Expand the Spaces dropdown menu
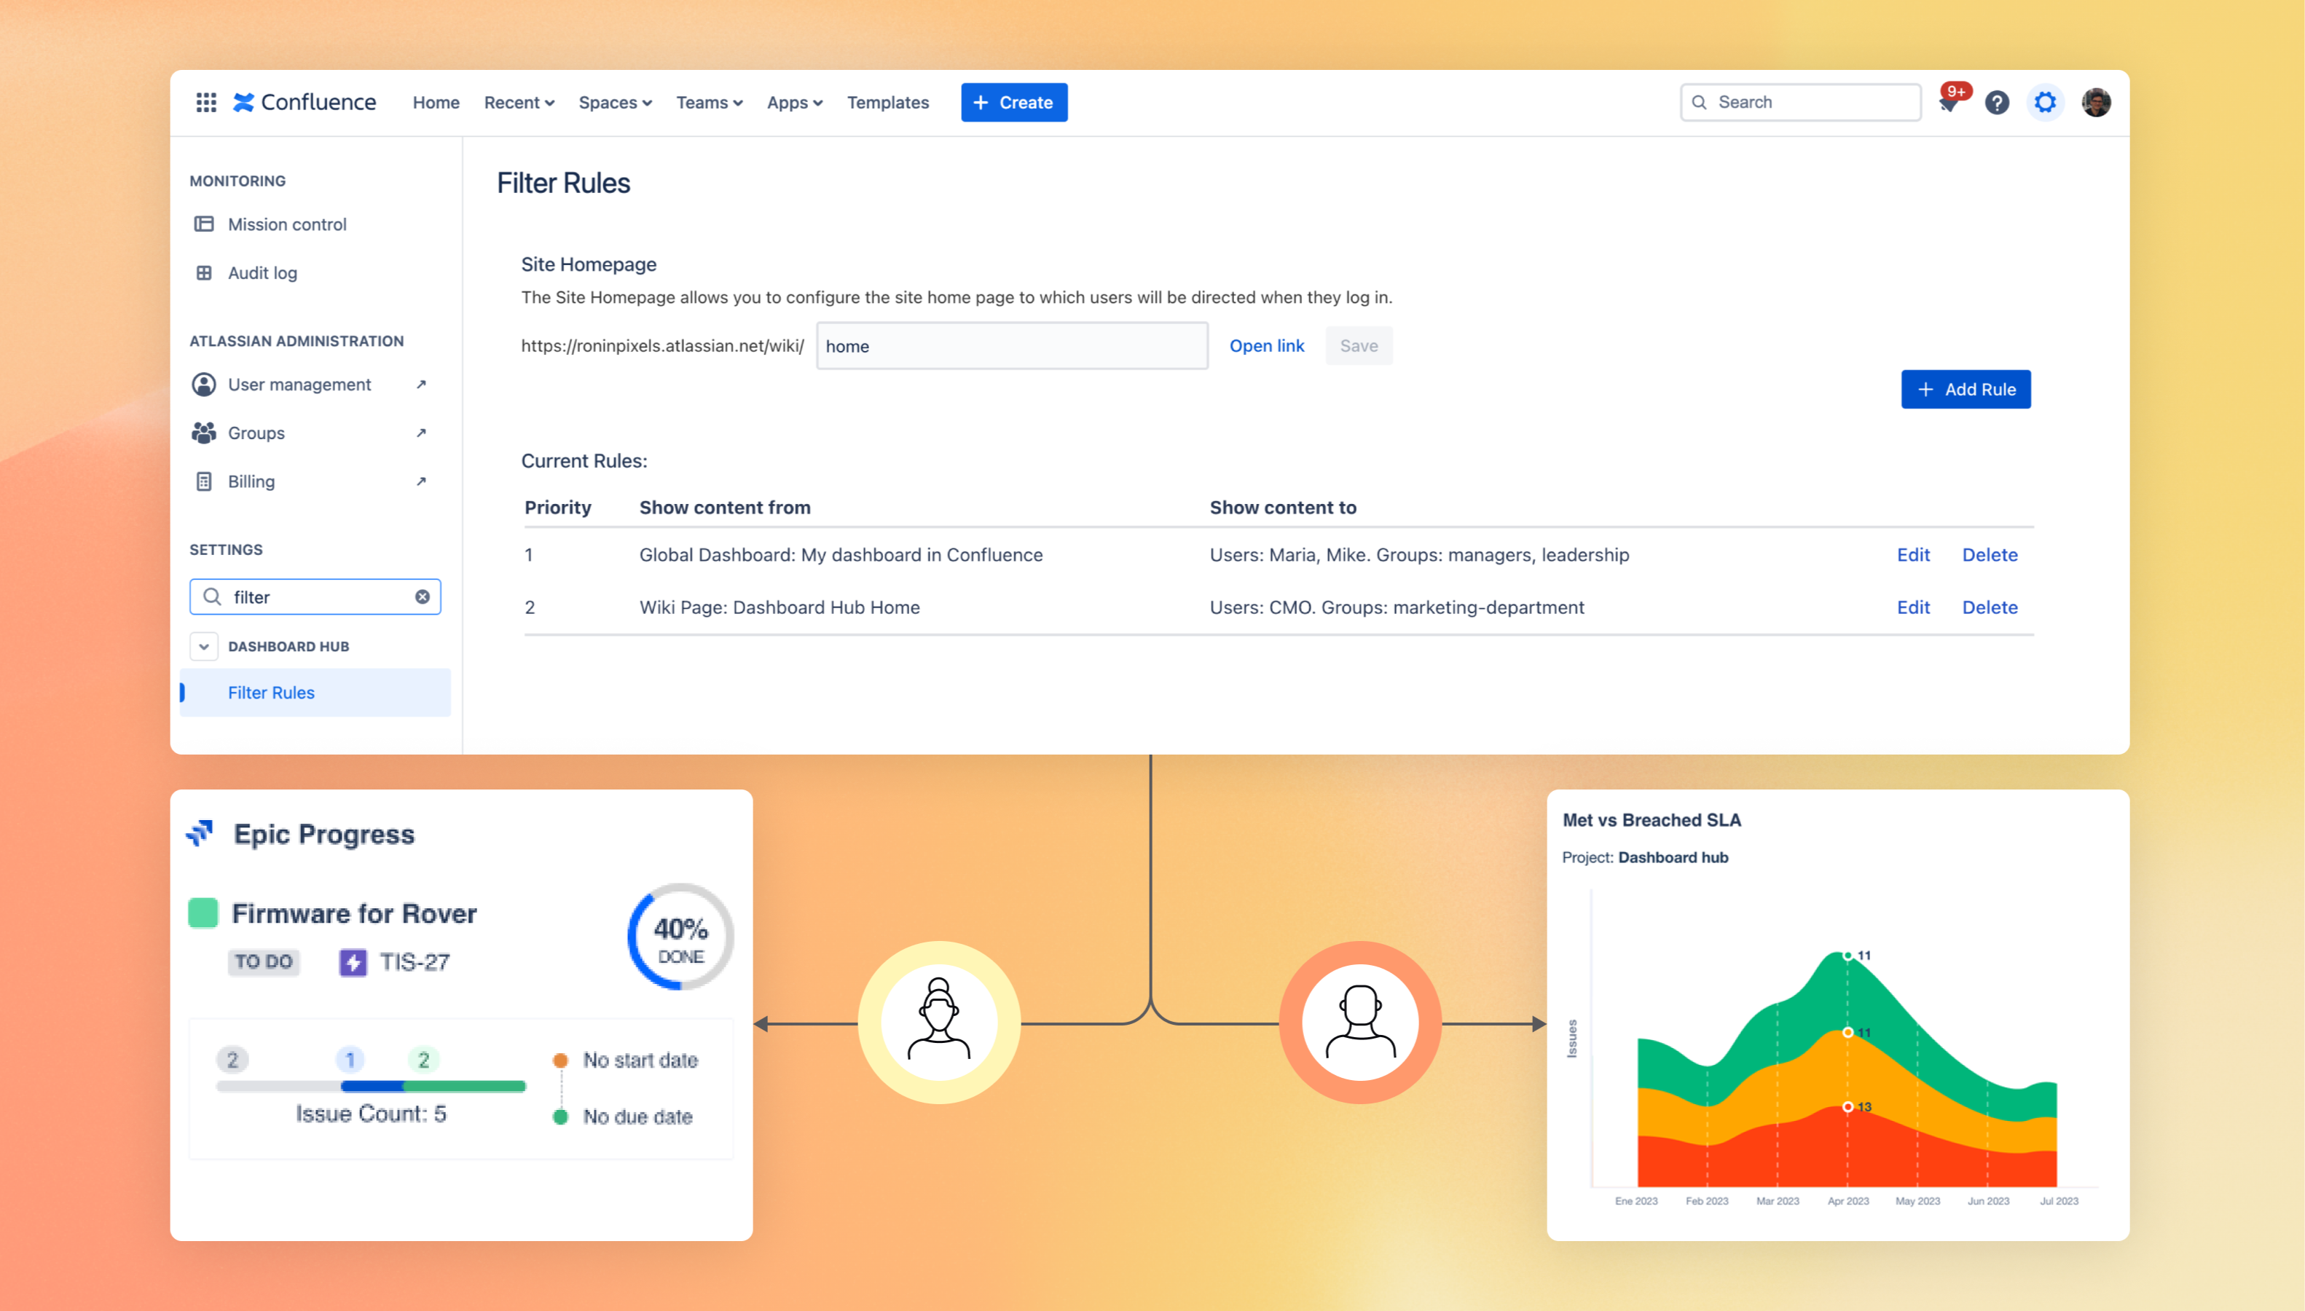Screen dimensions: 2305x1311 [x=615, y=103]
